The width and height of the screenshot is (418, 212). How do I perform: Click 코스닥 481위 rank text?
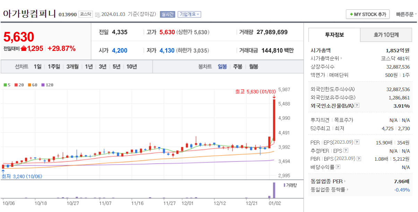point(395,59)
